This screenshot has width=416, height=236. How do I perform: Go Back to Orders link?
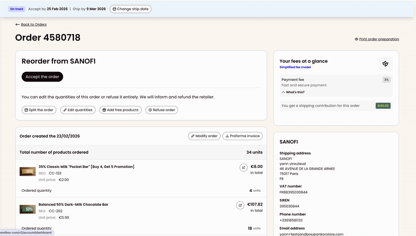click(34, 24)
